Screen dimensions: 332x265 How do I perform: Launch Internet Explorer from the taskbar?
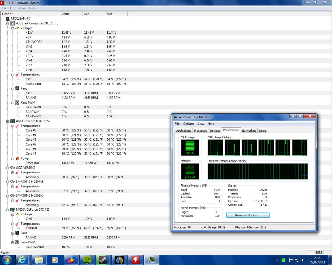pos(22,260)
